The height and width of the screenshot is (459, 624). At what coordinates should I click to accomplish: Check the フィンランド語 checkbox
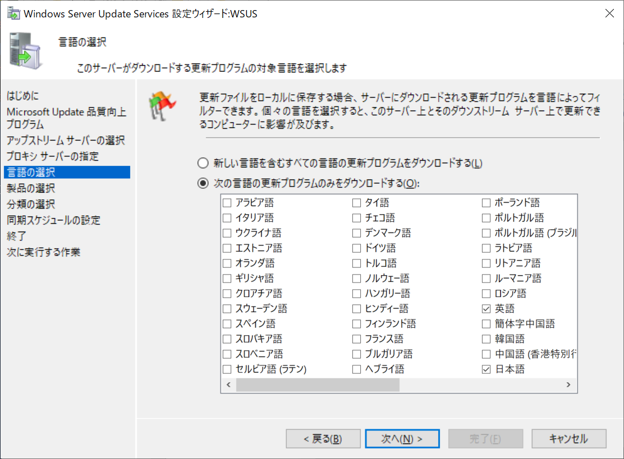(356, 323)
